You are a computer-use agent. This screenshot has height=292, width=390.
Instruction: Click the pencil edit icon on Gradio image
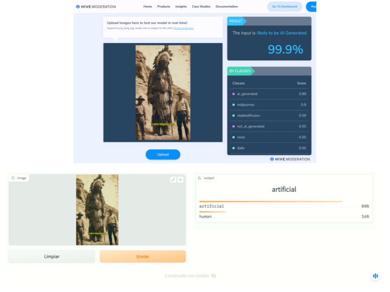click(173, 180)
